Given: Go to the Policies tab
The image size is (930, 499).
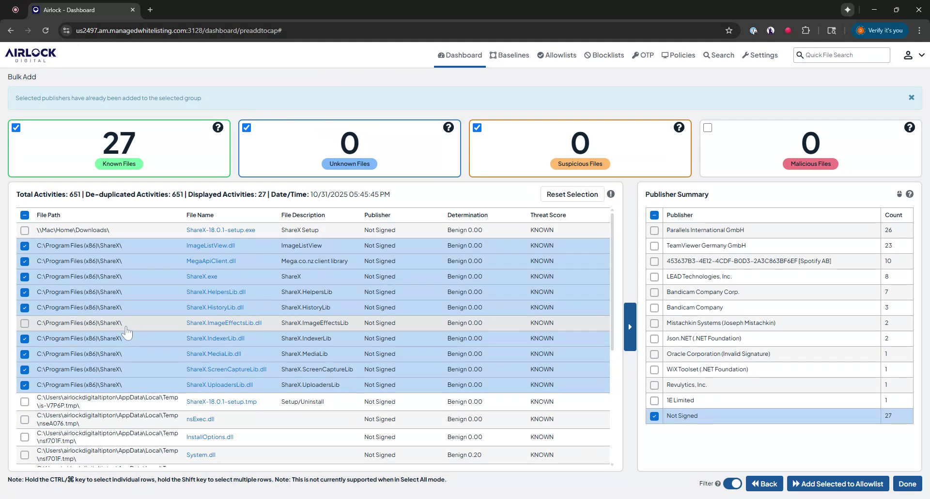Looking at the screenshot, I should click(678, 55).
